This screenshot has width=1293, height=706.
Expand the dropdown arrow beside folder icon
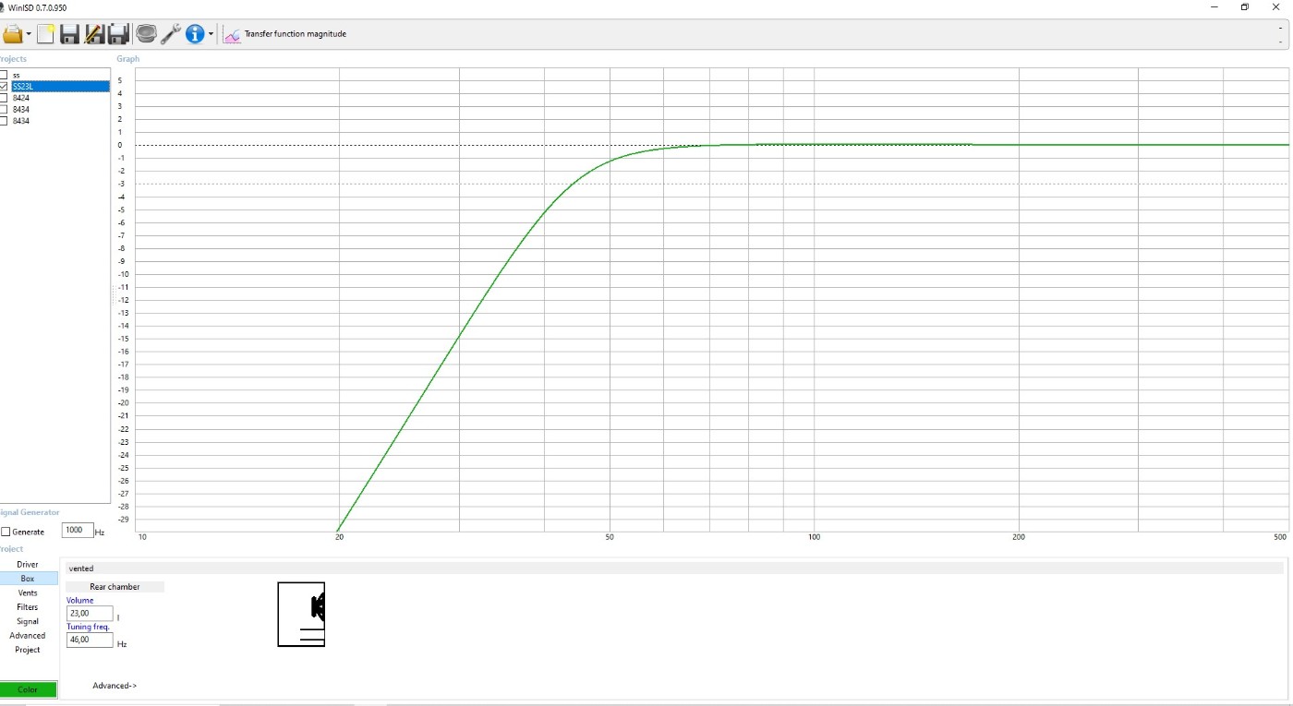point(29,35)
